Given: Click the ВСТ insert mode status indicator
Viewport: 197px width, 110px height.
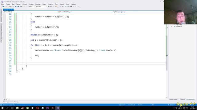Looking at the screenshot, I should pyautogui.click(x=153, y=105).
